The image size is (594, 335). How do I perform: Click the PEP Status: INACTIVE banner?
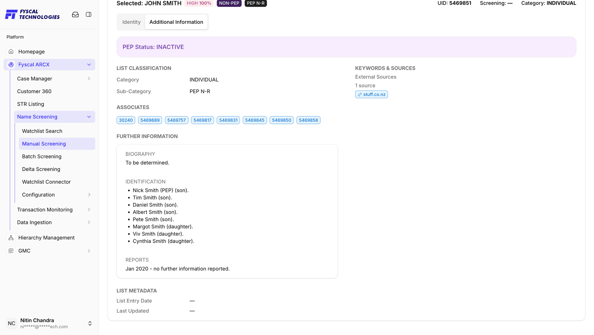[x=346, y=47]
